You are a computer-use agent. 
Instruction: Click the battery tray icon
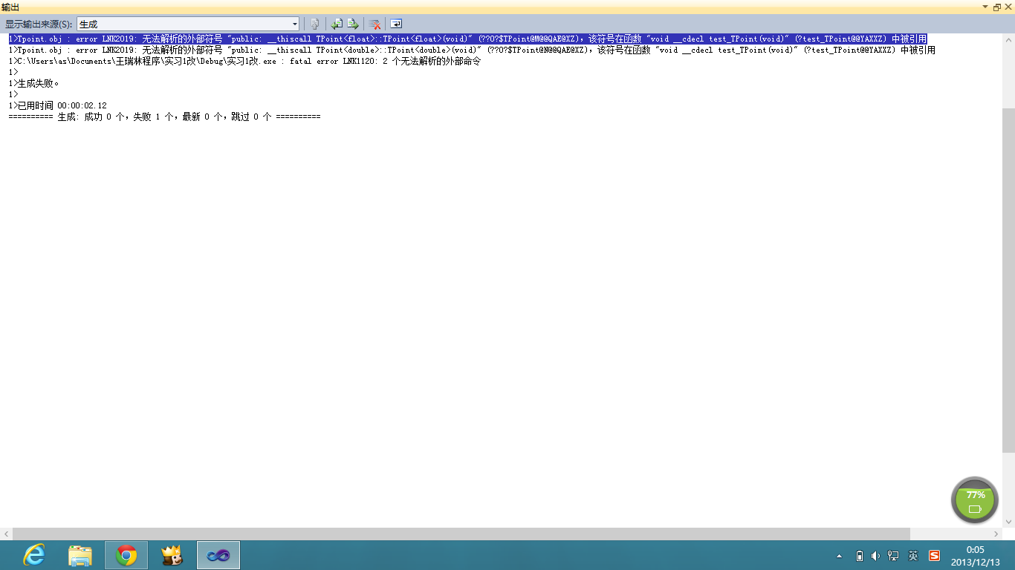point(860,556)
